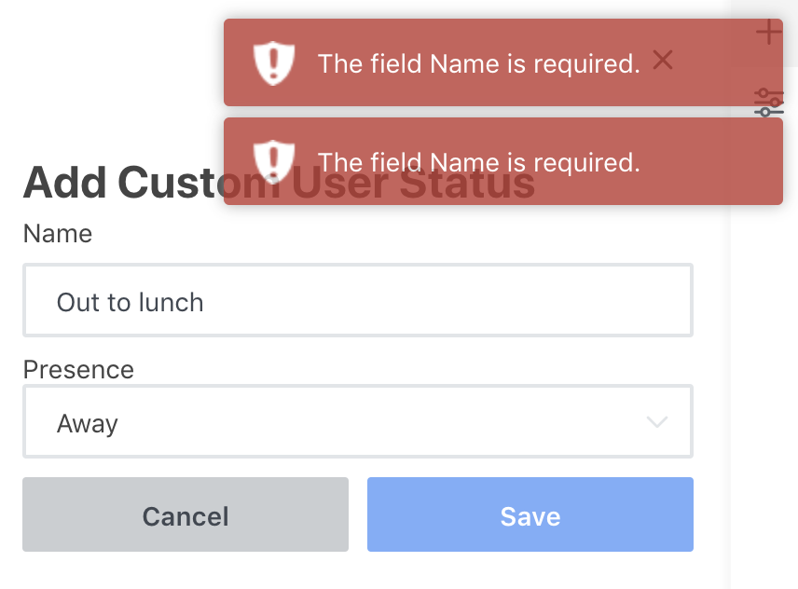This screenshot has height=589, width=798.
Task: Focus the Name input field
Action: (x=357, y=300)
